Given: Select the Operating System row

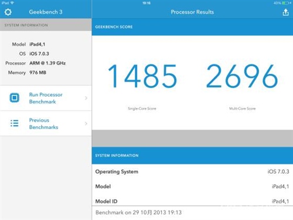Looking at the screenshot, I should coord(192,171).
